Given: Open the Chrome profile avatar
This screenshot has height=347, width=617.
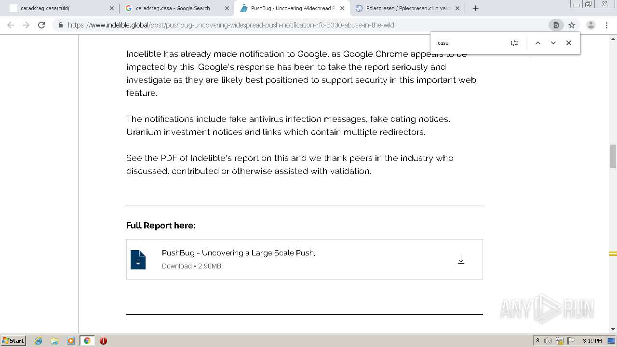Looking at the screenshot, I should tap(590, 25).
